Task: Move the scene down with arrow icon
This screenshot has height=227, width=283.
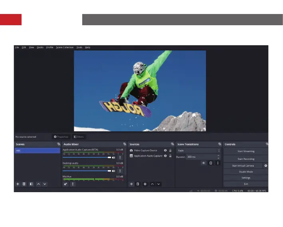Action: 45,184
